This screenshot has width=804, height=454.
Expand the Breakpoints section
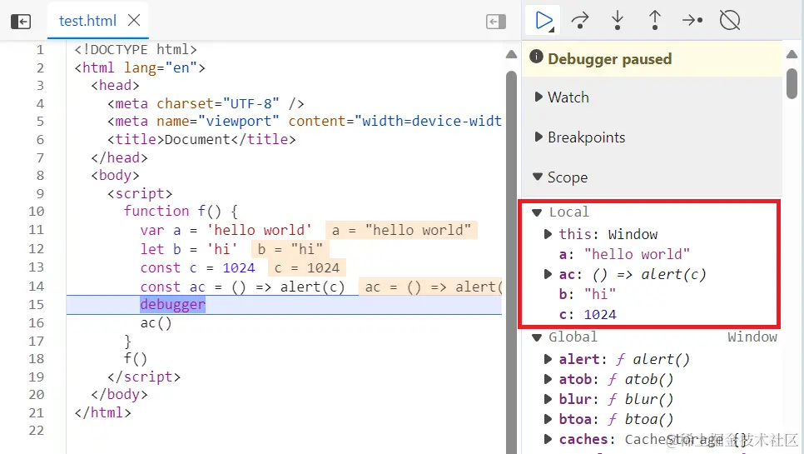click(538, 137)
